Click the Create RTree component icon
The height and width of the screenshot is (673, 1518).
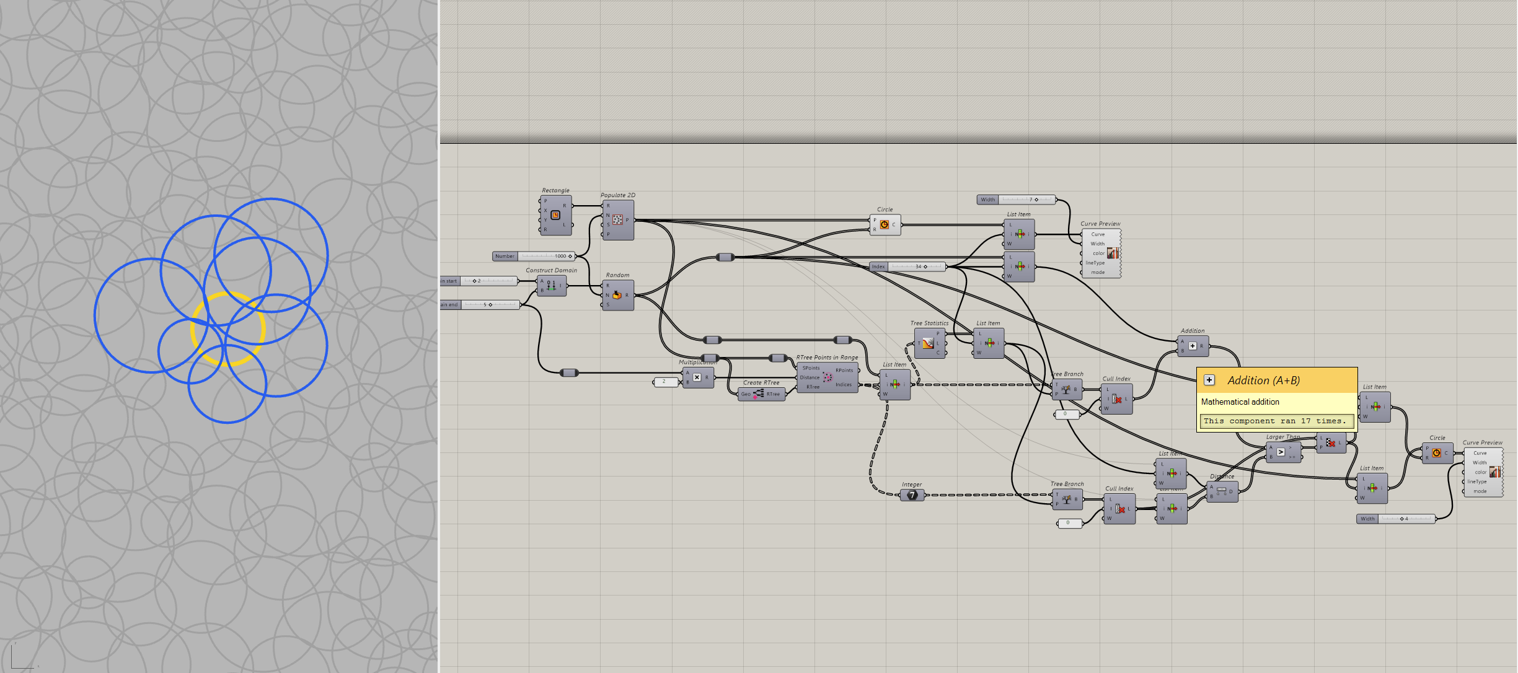758,394
